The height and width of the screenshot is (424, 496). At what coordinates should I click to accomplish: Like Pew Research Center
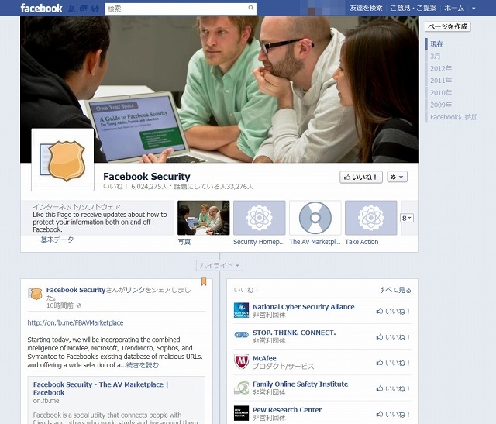click(393, 415)
